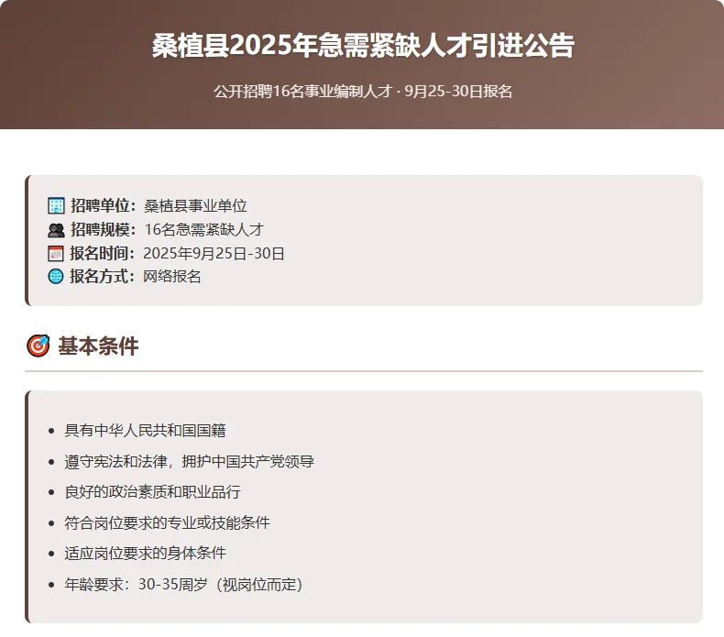This screenshot has height=637, width=724.
Task: Click the label 报名方式：
Action: [103, 276]
